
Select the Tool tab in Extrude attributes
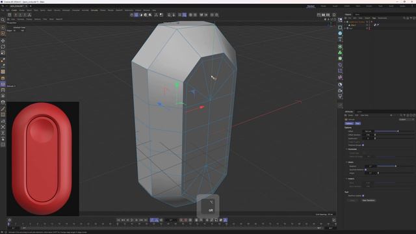358,123
